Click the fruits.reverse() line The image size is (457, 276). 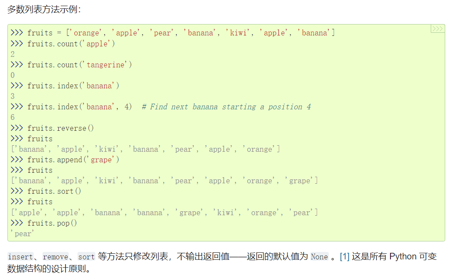pos(60,128)
